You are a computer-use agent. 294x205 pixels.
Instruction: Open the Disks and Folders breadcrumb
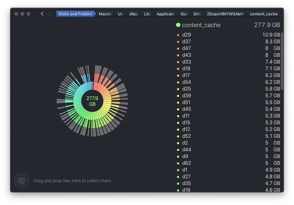[76, 14]
